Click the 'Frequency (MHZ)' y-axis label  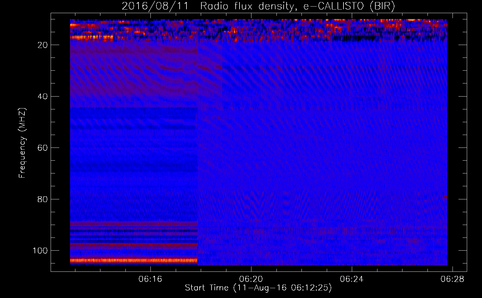[x=23, y=143]
